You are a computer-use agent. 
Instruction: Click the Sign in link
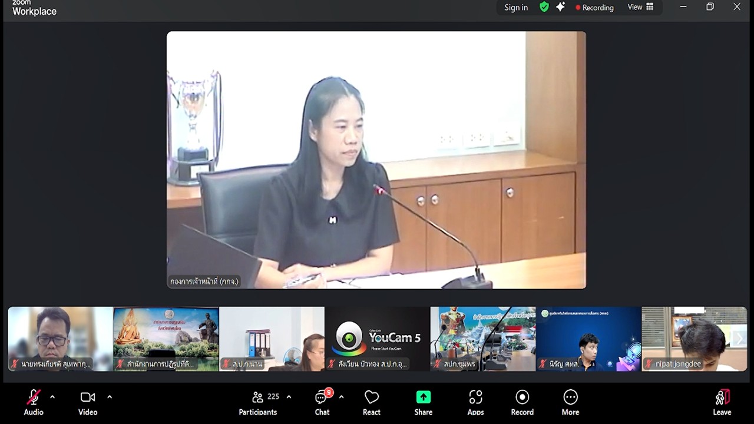(x=515, y=8)
